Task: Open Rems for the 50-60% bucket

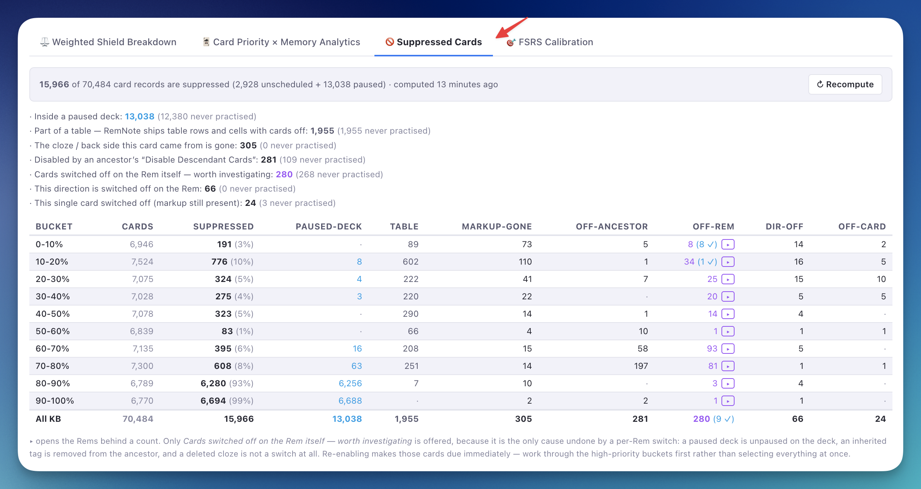Action: pyautogui.click(x=728, y=331)
